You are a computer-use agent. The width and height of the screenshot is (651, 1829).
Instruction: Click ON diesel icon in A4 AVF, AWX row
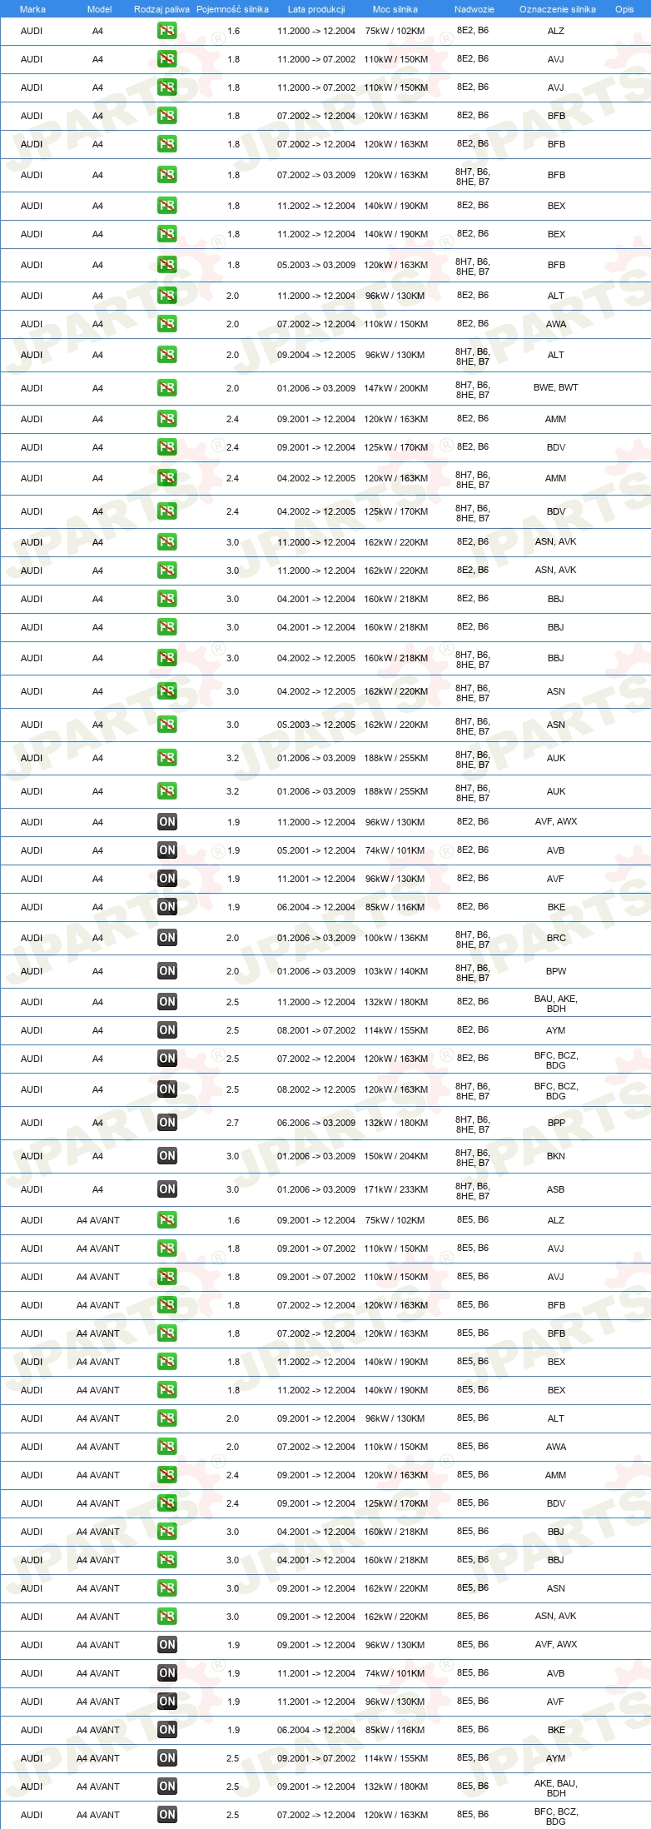pos(167,822)
